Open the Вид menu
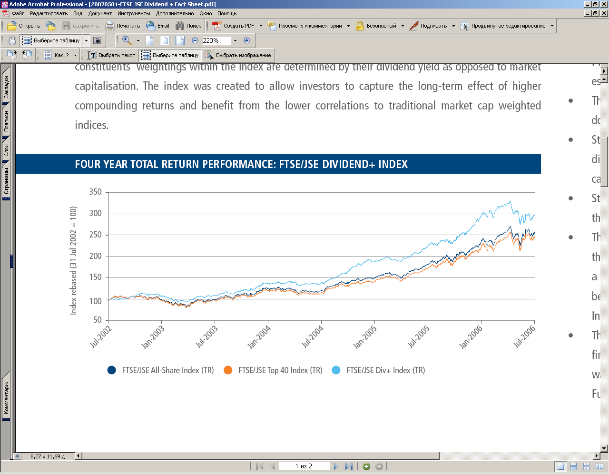The image size is (609, 475). pos(78,13)
